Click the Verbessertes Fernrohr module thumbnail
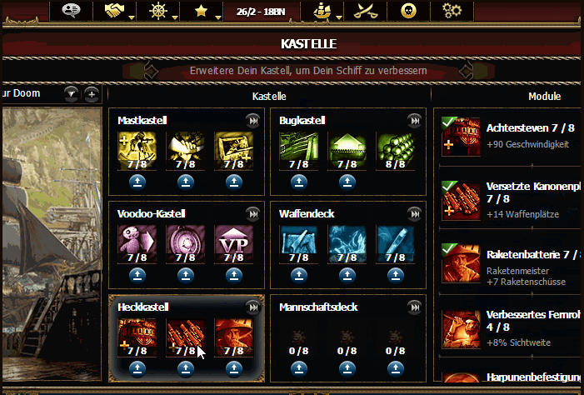 click(461, 329)
